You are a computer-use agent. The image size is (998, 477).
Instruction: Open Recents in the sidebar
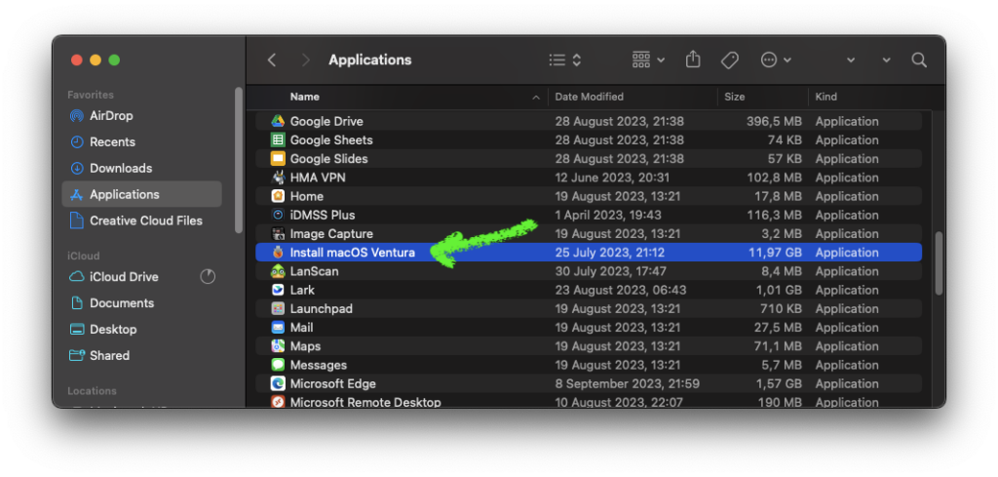click(142, 142)
